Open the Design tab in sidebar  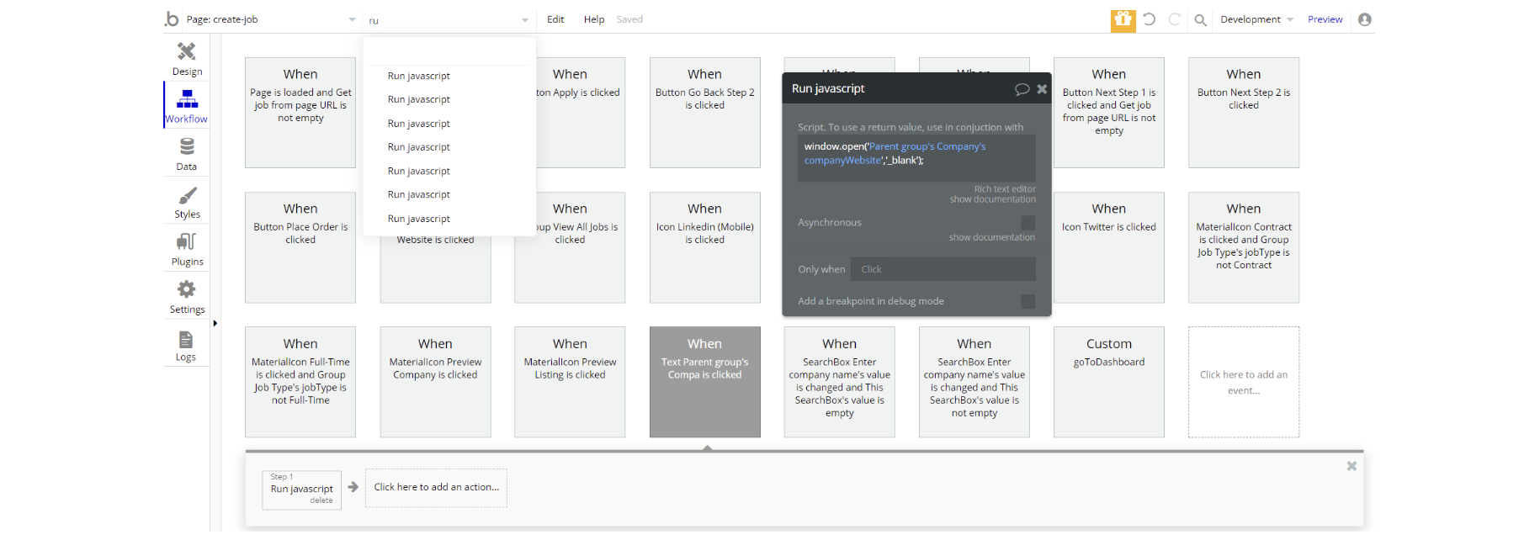click(x=187, y=59)
